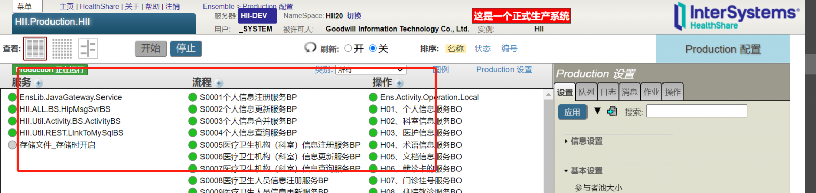
Task: Add a new service with plus icon
Action: (39, 83)
